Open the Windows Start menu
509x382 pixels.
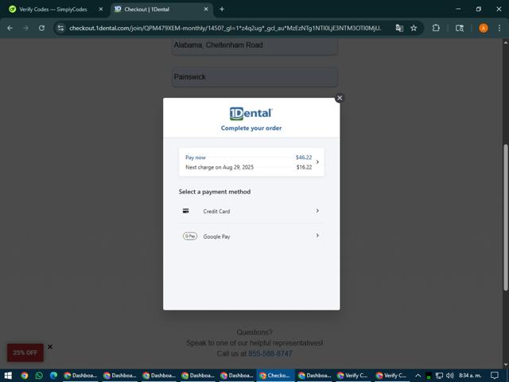pos(8,376)
